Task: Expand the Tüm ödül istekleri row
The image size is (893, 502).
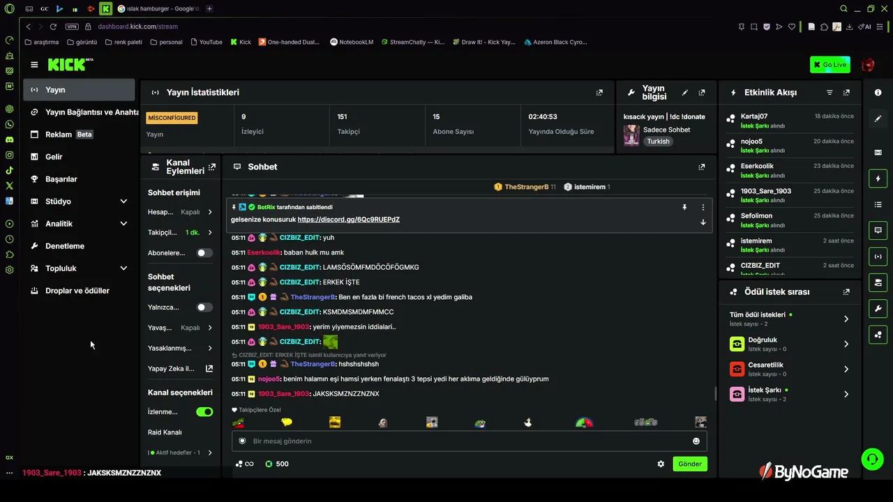Action: 788,319
